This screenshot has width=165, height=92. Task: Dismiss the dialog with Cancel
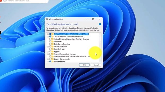96,65
